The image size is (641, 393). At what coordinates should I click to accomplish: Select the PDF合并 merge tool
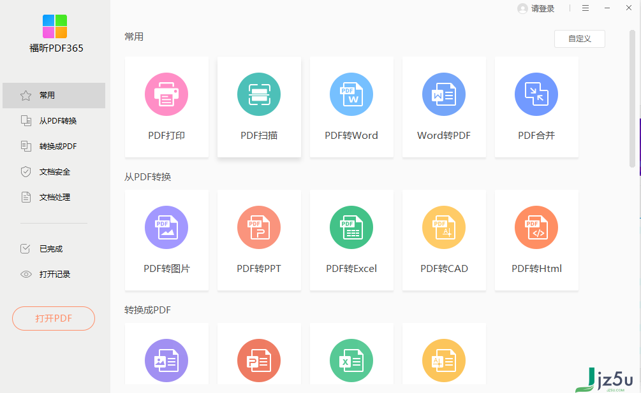coord(536,107)
